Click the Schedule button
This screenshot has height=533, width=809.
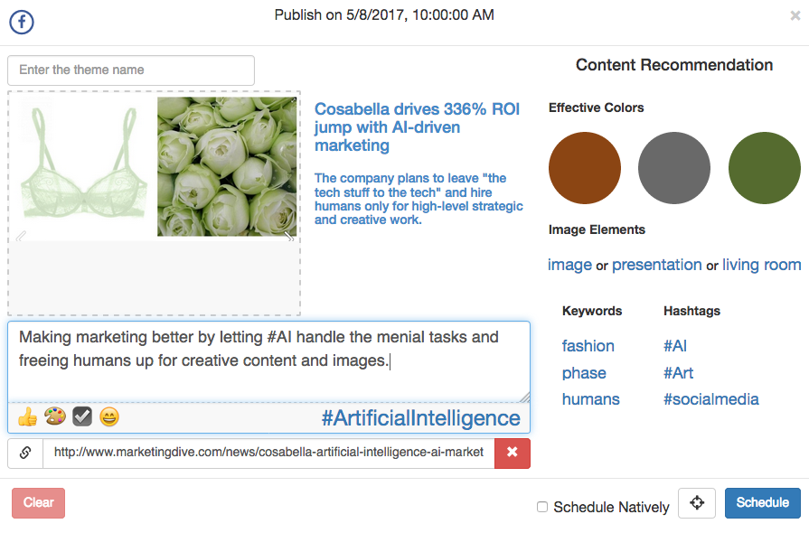(762, 503)
